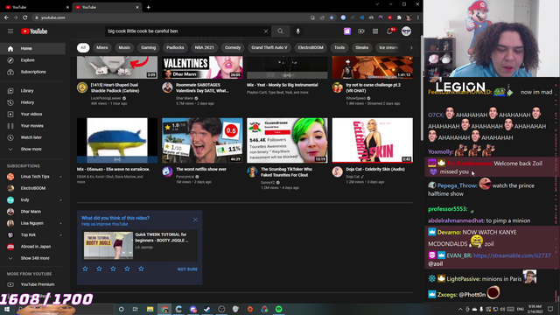Image resolution: width=560 pixels, height=315 pixels.
Task: Open Linus Tech Tips subscription
Action: (x=32, y=177)
